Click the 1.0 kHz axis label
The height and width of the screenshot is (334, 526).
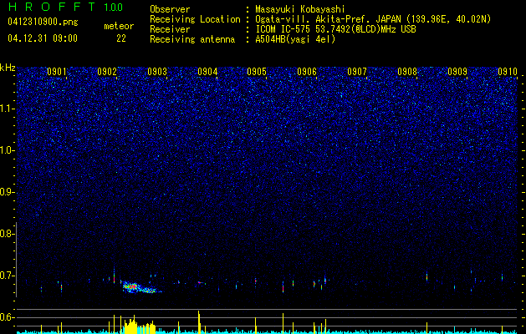(x=7, y=150)
